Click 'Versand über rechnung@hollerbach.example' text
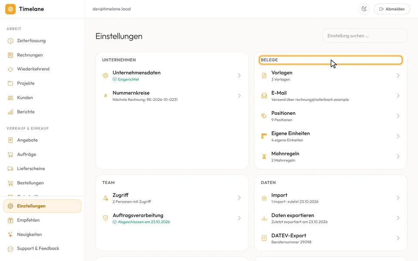The image size is (418, 261). [310, 100]
